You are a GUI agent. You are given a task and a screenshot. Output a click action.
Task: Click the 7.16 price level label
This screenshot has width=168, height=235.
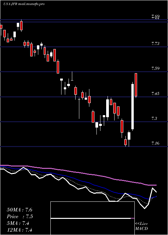155,143
